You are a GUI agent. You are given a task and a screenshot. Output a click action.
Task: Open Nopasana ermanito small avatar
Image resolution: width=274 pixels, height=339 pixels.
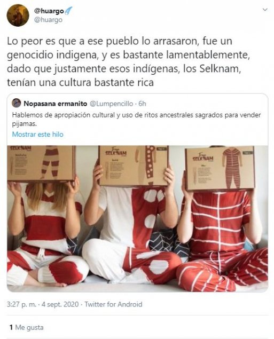17,103
